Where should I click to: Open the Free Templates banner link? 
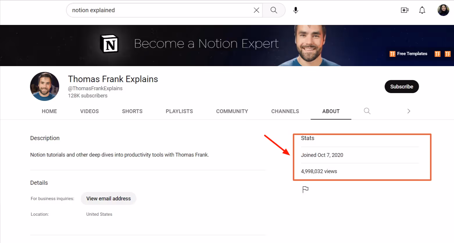(x=412, y=54)
